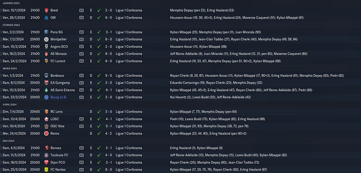This screenshot has height=173, width=361.
Task: Click the TV icon in the Bordeaux row
Action: [x=81, y=75]
